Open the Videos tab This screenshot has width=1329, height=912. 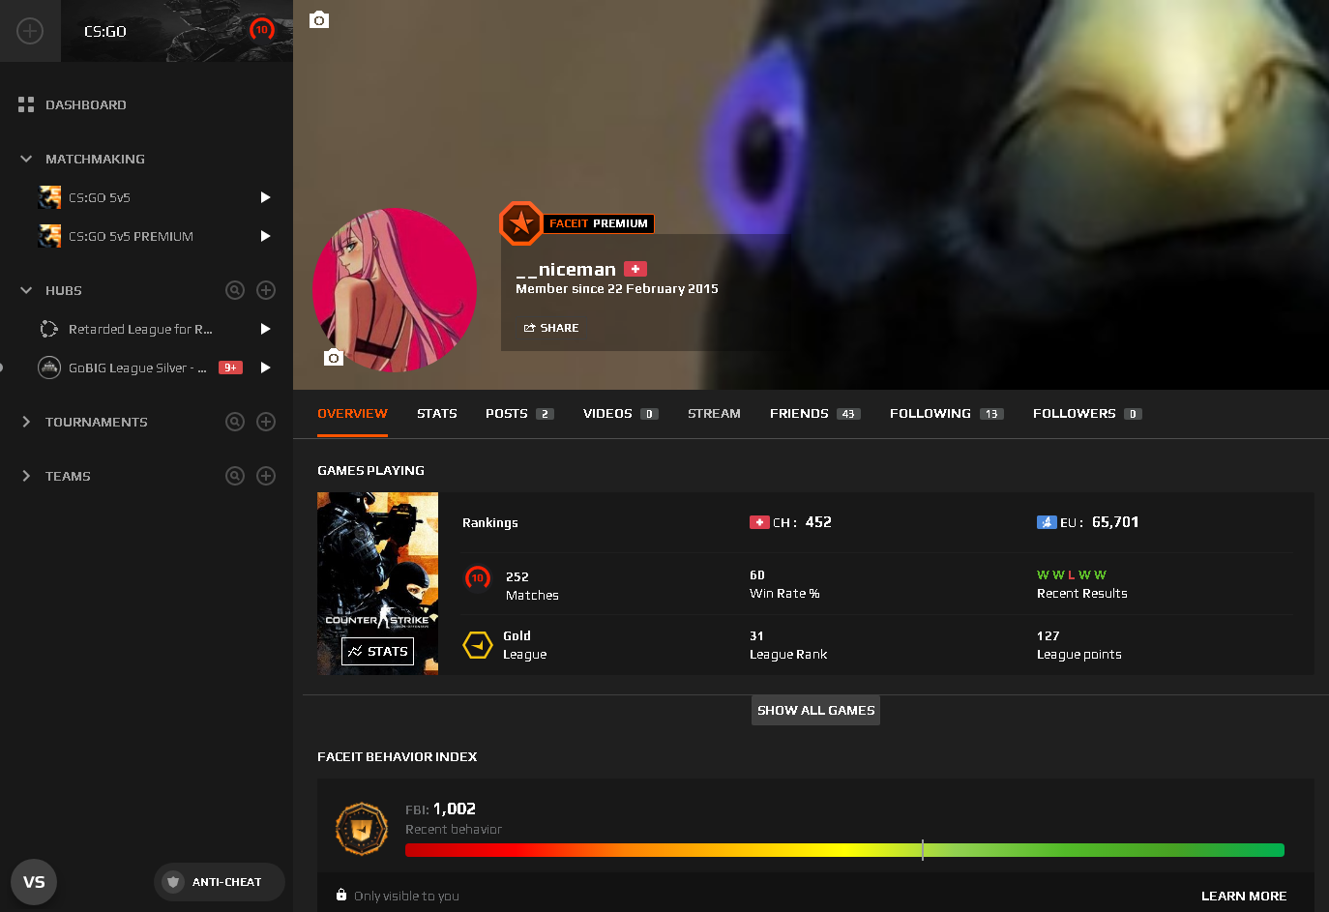[x=620, y=413]
